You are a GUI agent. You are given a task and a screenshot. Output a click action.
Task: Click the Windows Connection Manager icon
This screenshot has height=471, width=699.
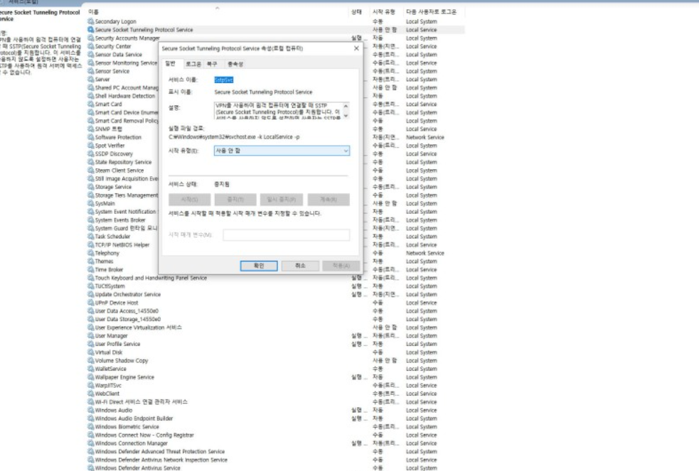point(91,443)
